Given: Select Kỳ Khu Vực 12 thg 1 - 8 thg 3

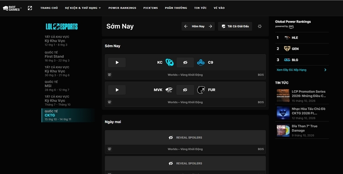Looking at the screenshot, I should pyautogui.click(x=68, y=41).
